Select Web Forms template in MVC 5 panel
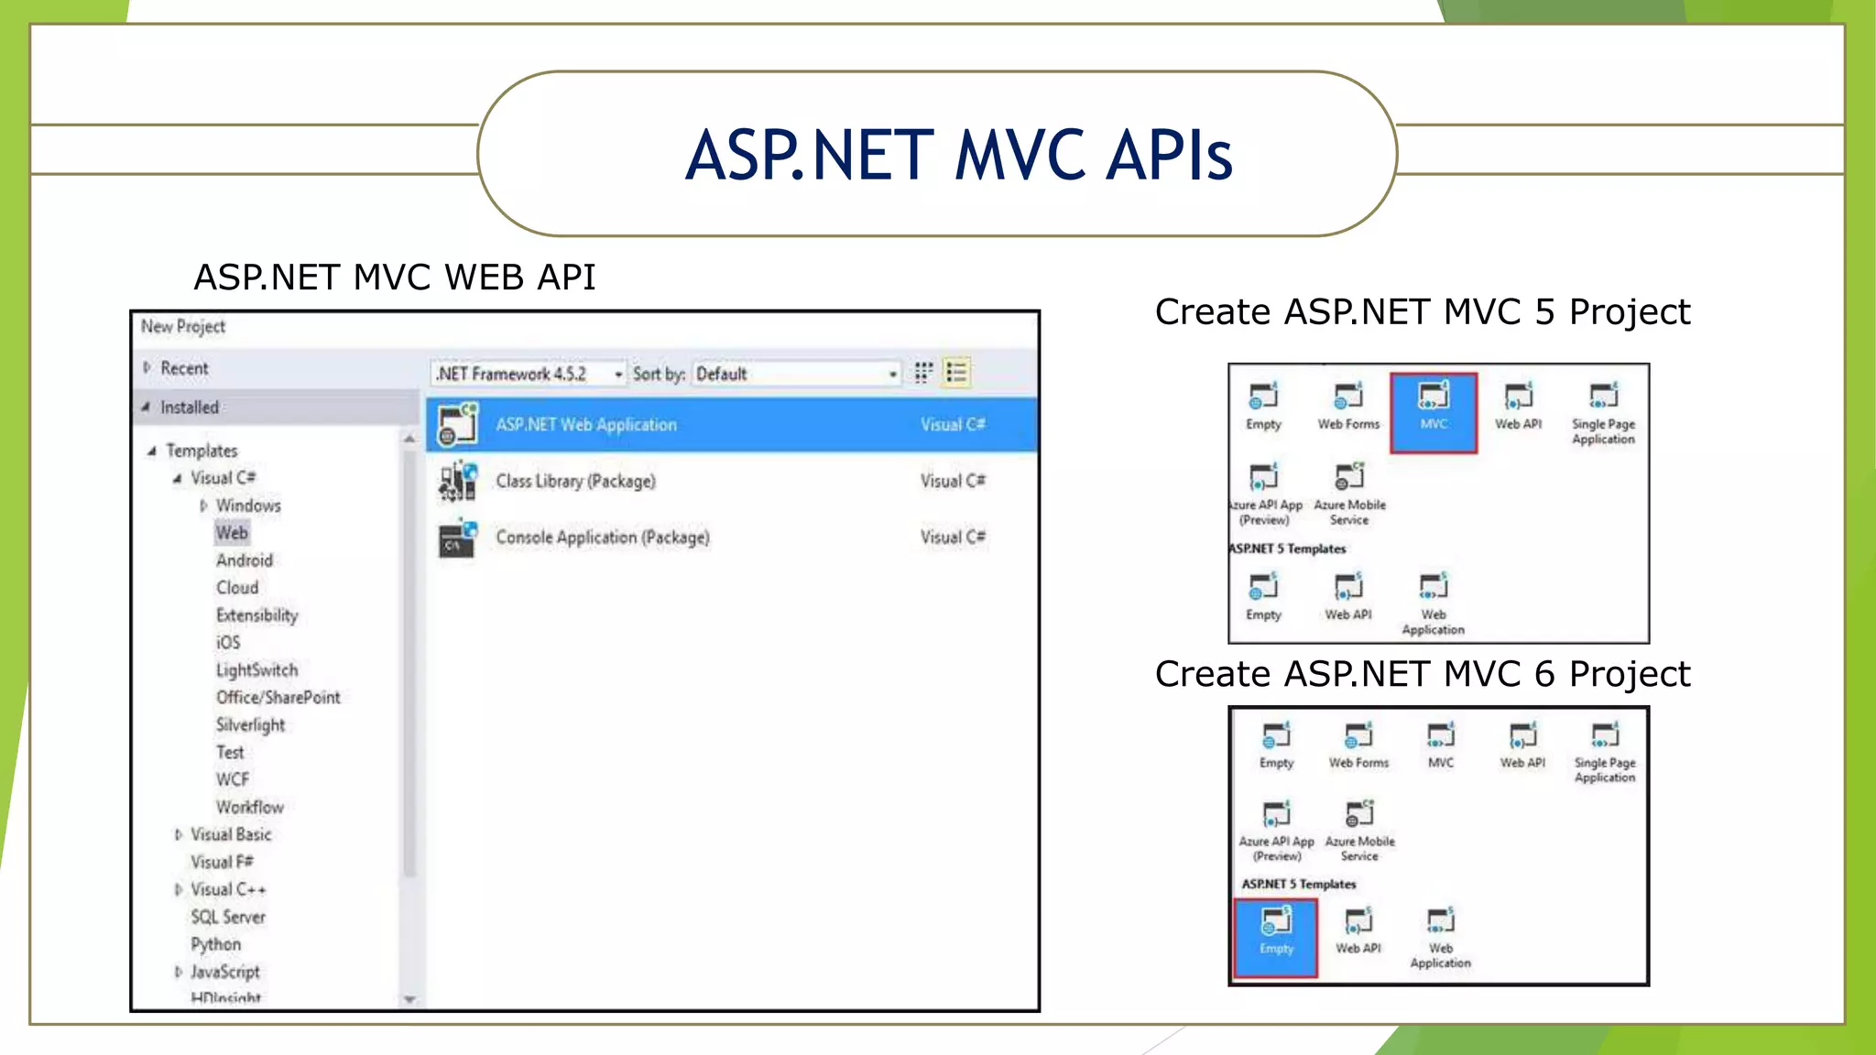This screenshot has width=1876, height=1055. click(1348, 407)
